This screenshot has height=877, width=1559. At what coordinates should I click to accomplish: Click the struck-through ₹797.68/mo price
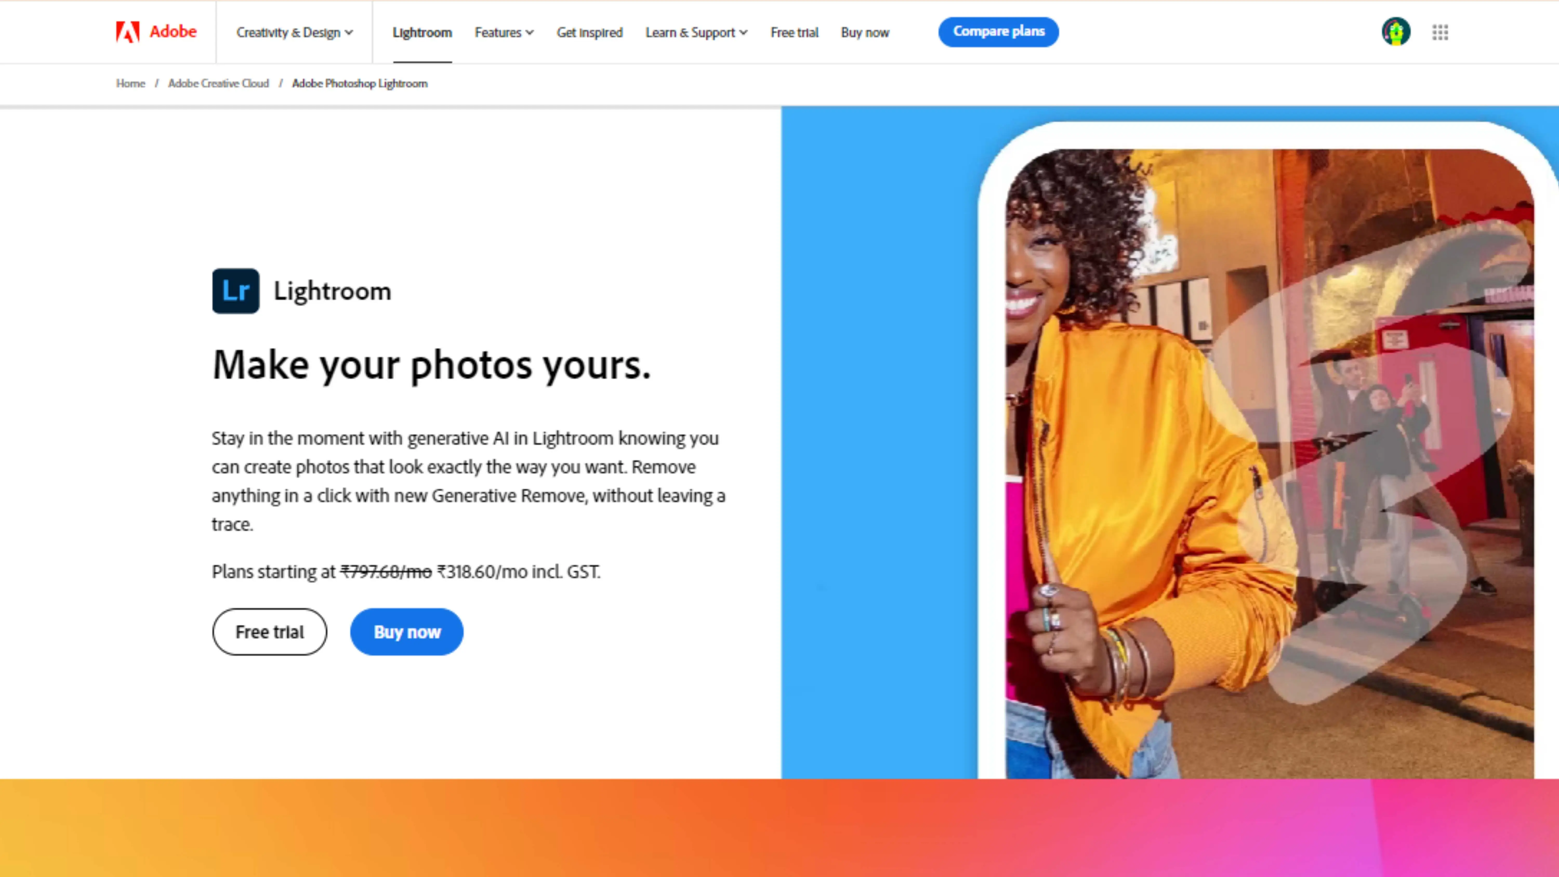coord(386,572)
